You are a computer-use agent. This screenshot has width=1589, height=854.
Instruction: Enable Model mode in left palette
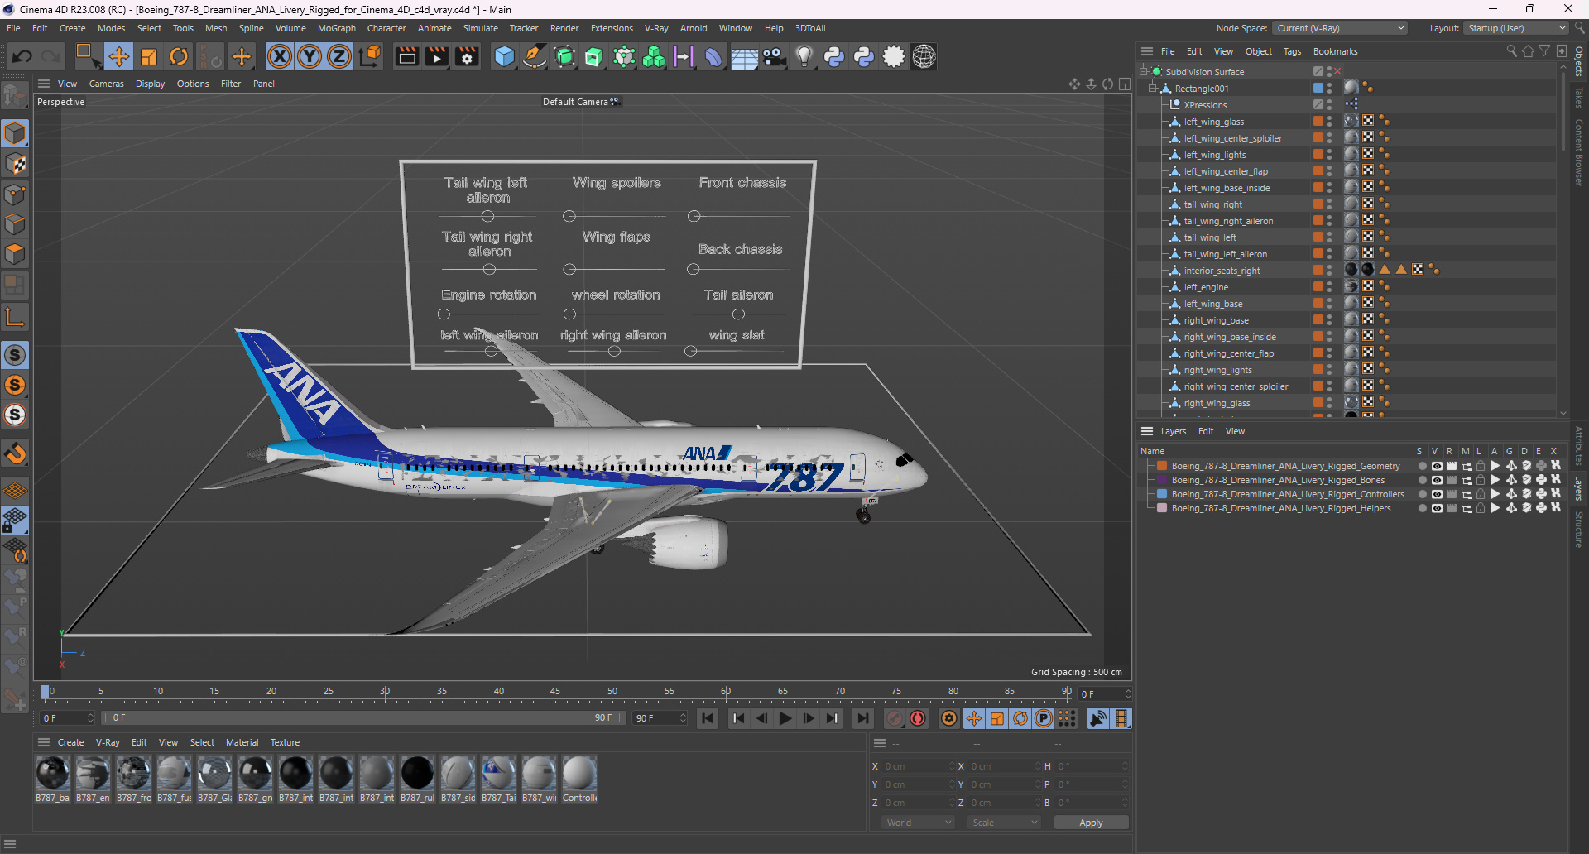[15, 133]
